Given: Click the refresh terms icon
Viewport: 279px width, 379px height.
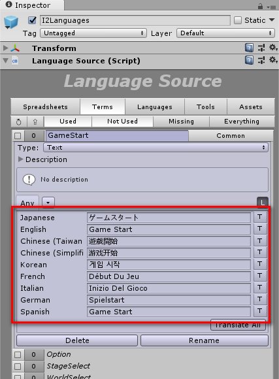Looking at the screenshot, I should [x=18, y=122].
